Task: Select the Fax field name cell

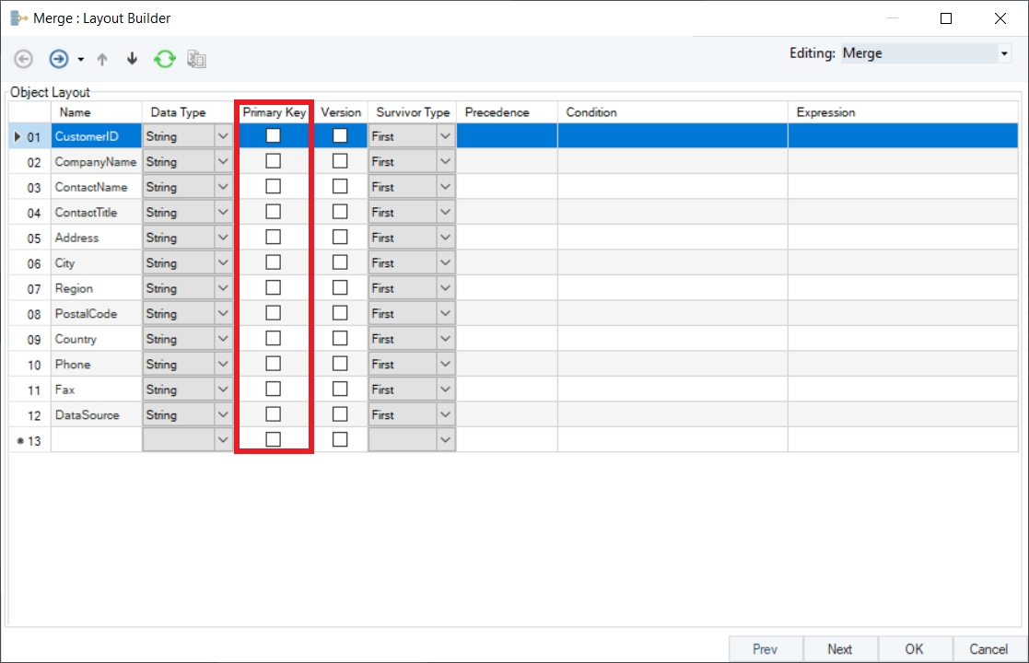Action: (96, 390)
